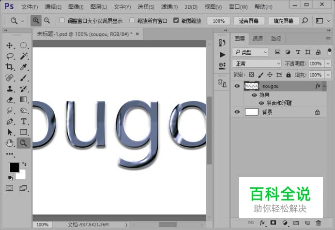Select the Move tool

9,46
